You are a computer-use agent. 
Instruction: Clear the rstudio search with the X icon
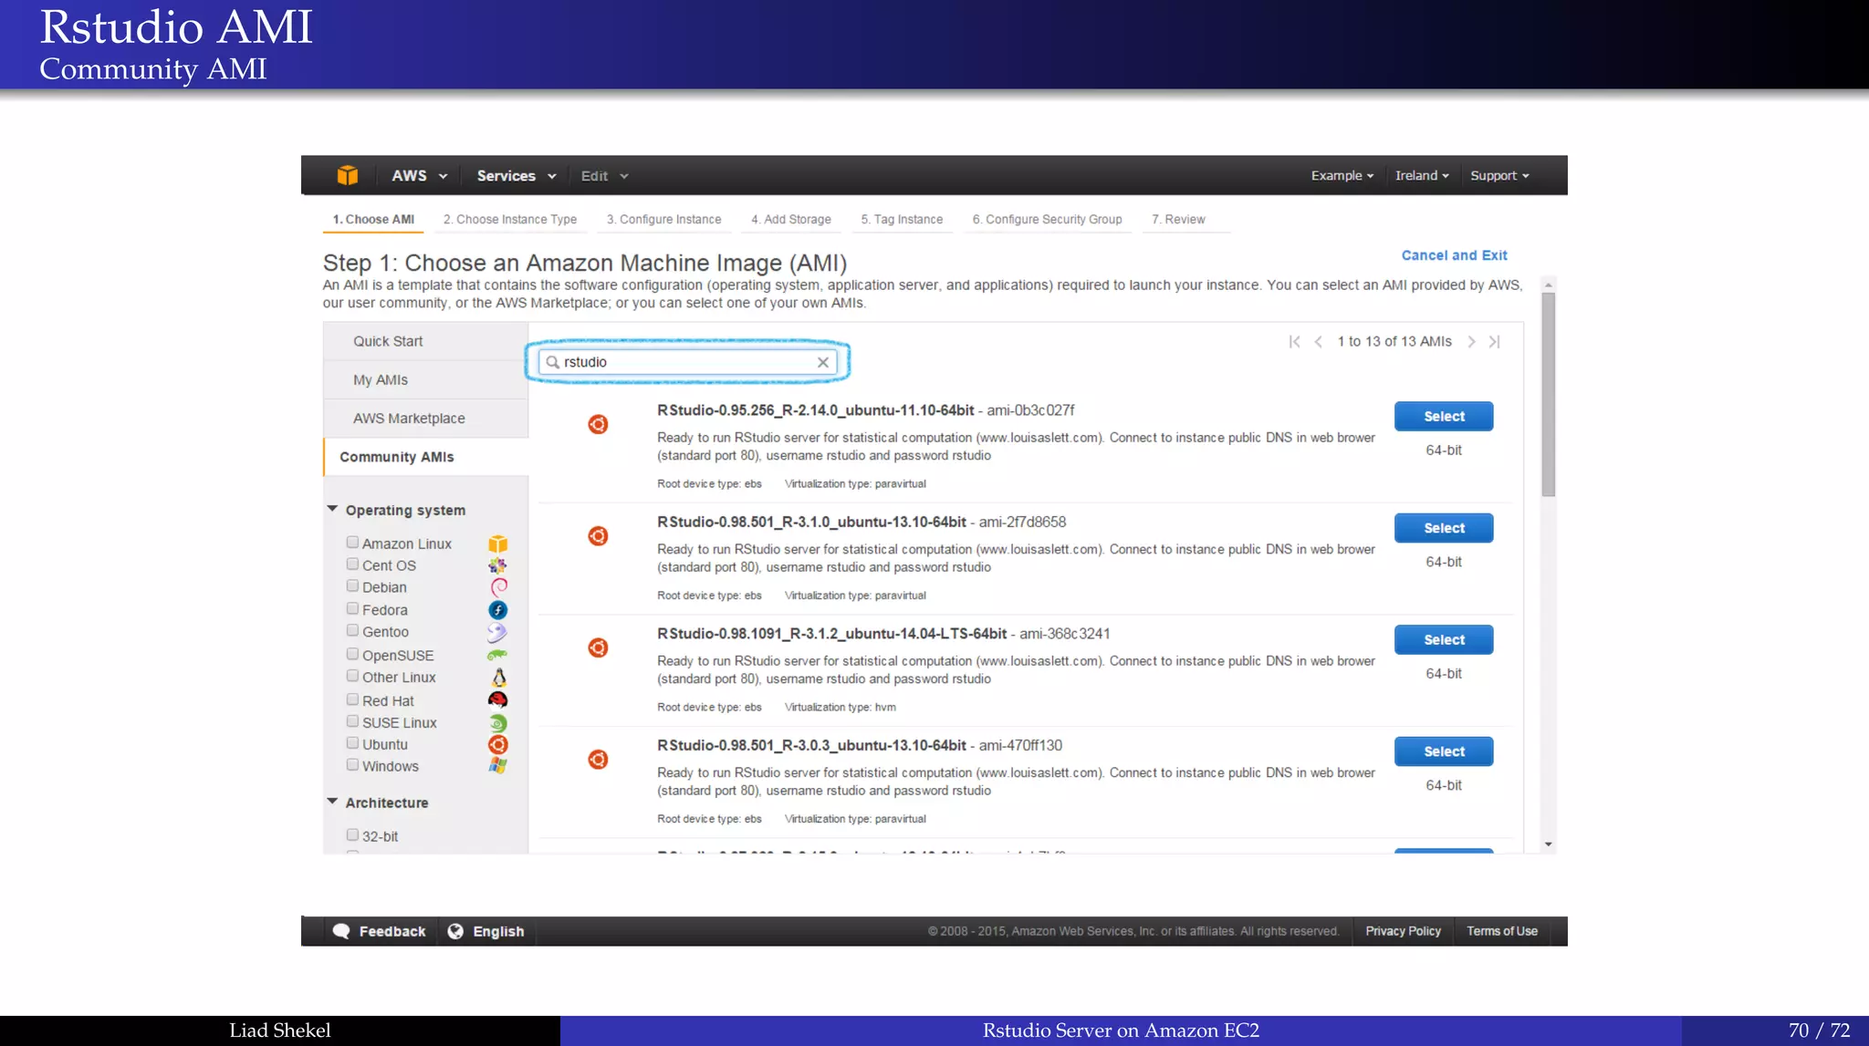tap(823, 362)
